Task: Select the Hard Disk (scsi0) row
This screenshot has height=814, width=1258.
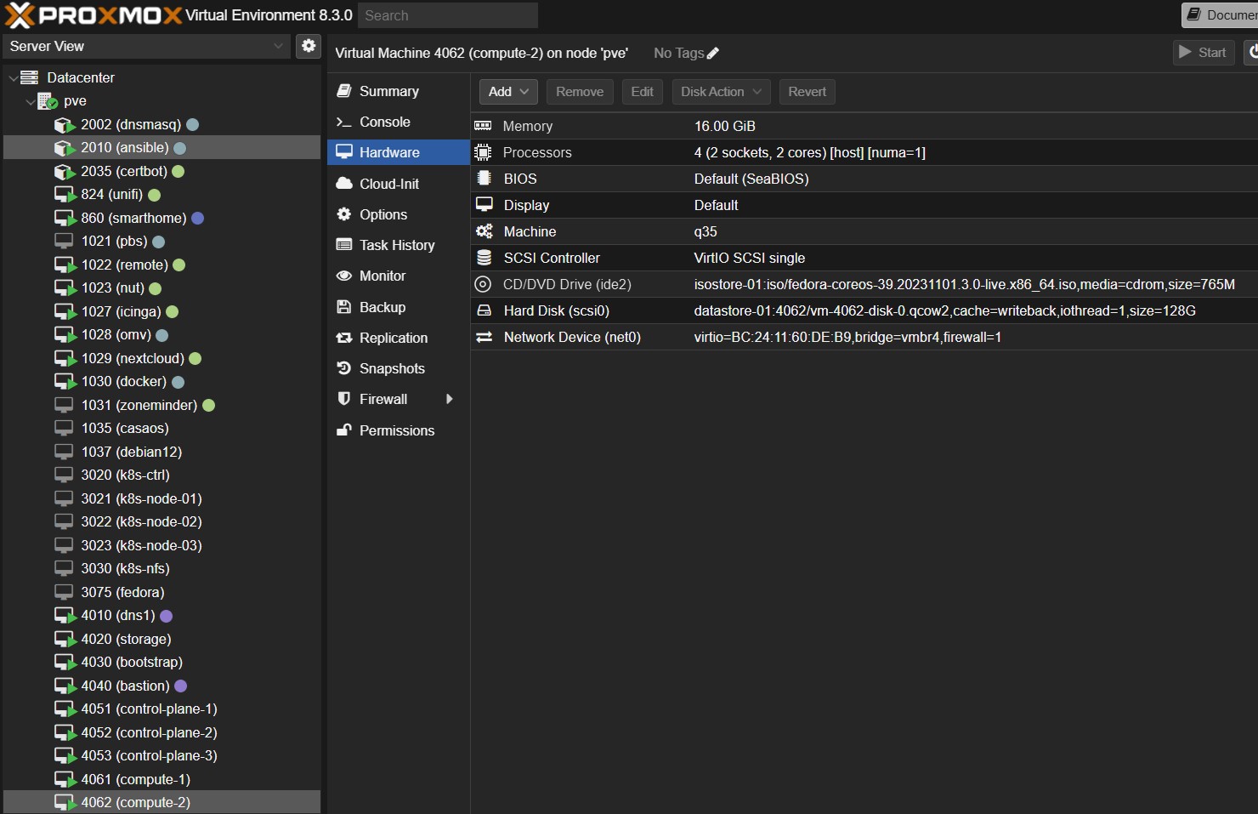Action: [x=556, y=311]
